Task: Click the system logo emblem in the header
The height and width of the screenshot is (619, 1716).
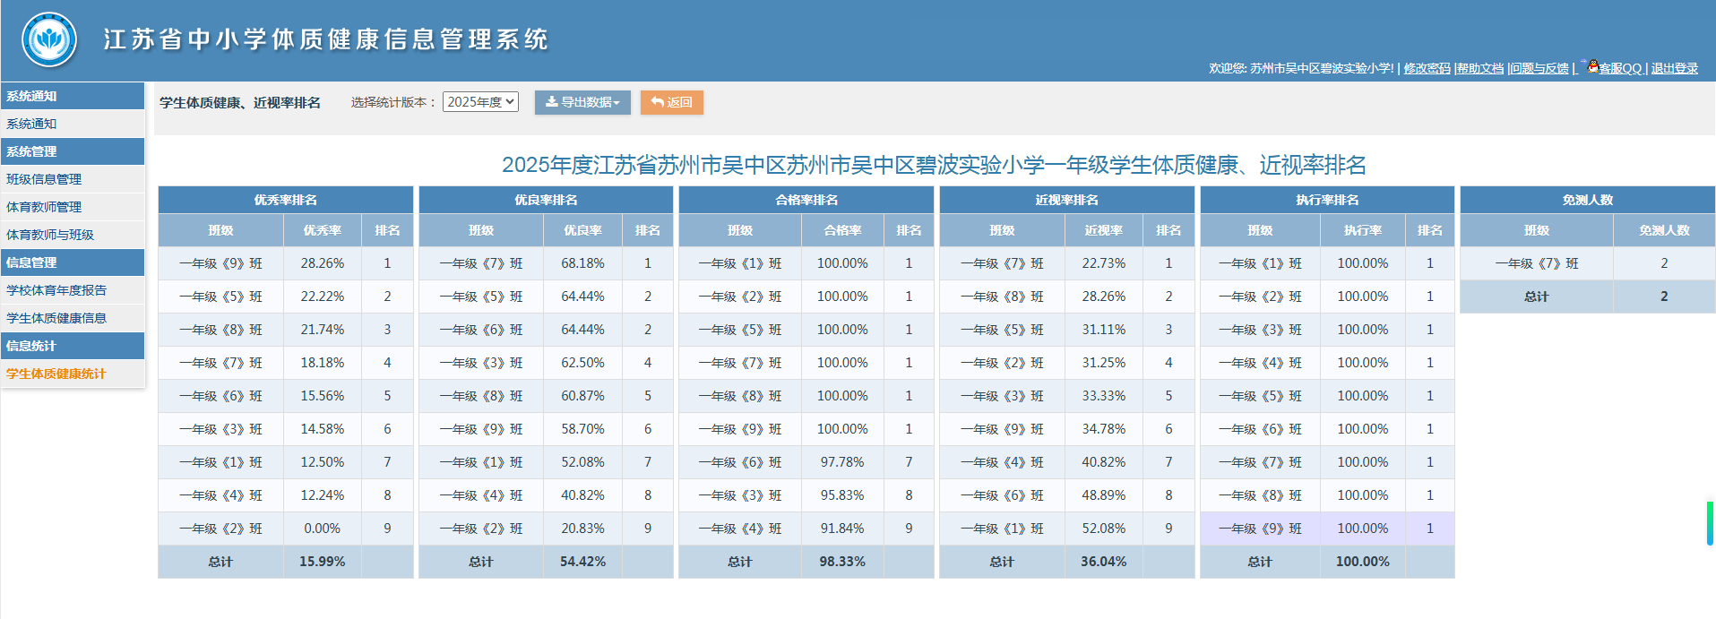Action: 49,39
